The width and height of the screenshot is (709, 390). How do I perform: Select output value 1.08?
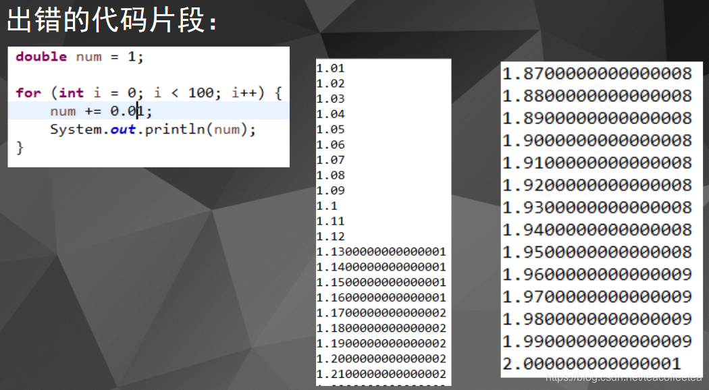coord(331,175)
